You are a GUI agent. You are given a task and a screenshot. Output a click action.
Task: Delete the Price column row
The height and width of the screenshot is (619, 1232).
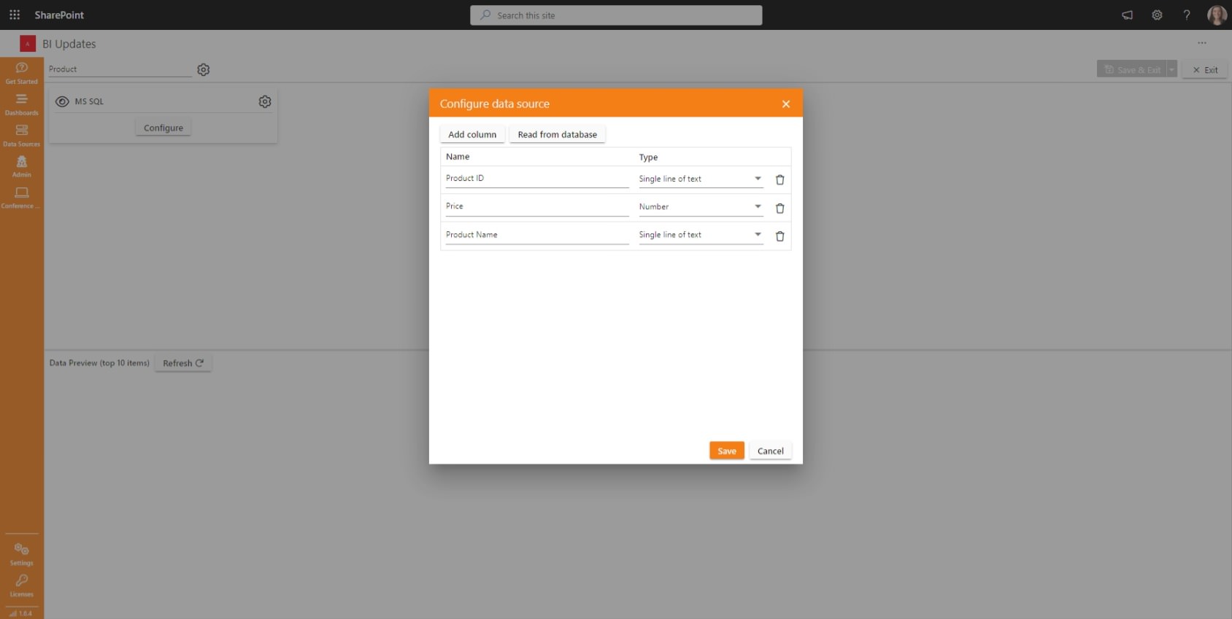click(779, 208)
